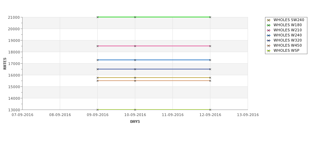Click the W320 data point on 09-09-2016
The height and width of the screenshot is (146, 333).
97,69
